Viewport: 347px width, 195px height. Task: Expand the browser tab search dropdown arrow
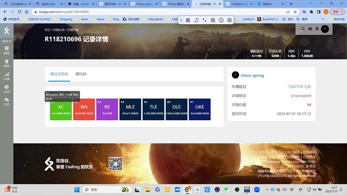click(311, 4)
